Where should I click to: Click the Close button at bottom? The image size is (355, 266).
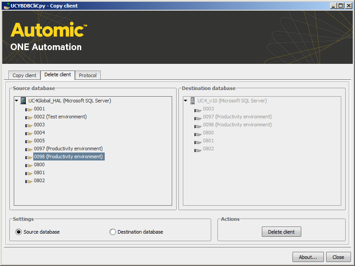click(x=338, y=257)
